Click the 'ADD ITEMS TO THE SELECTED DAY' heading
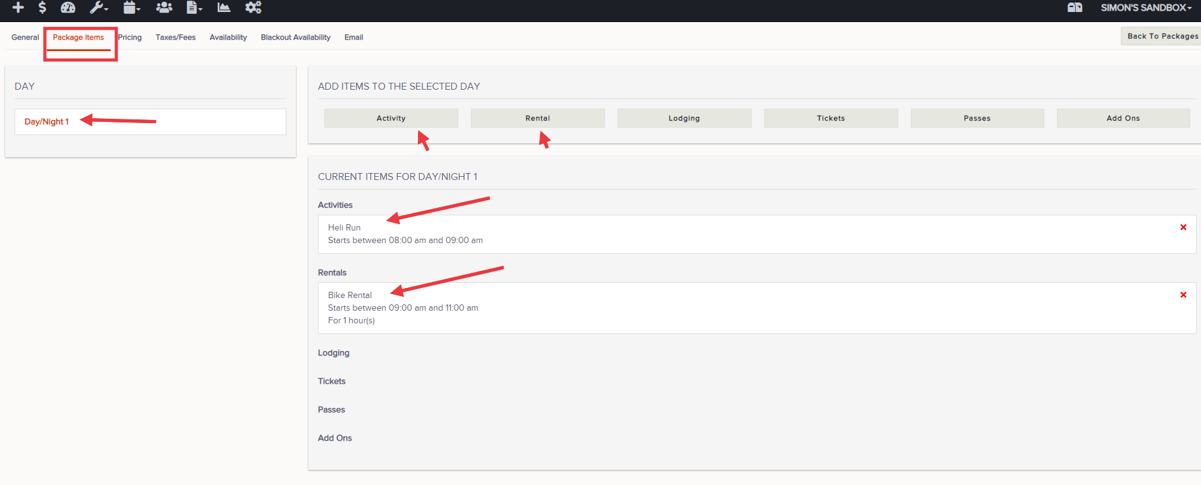Viewport: 1201px width, 485px height. (399, 87)
